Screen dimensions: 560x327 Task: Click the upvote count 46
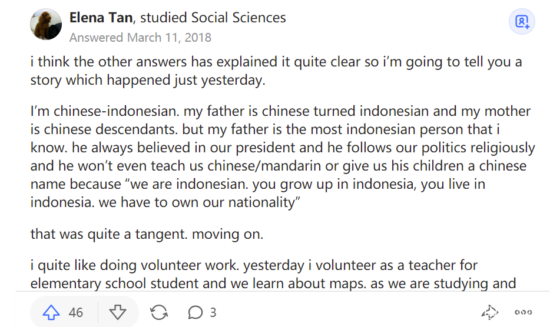[x=76, y=312]
